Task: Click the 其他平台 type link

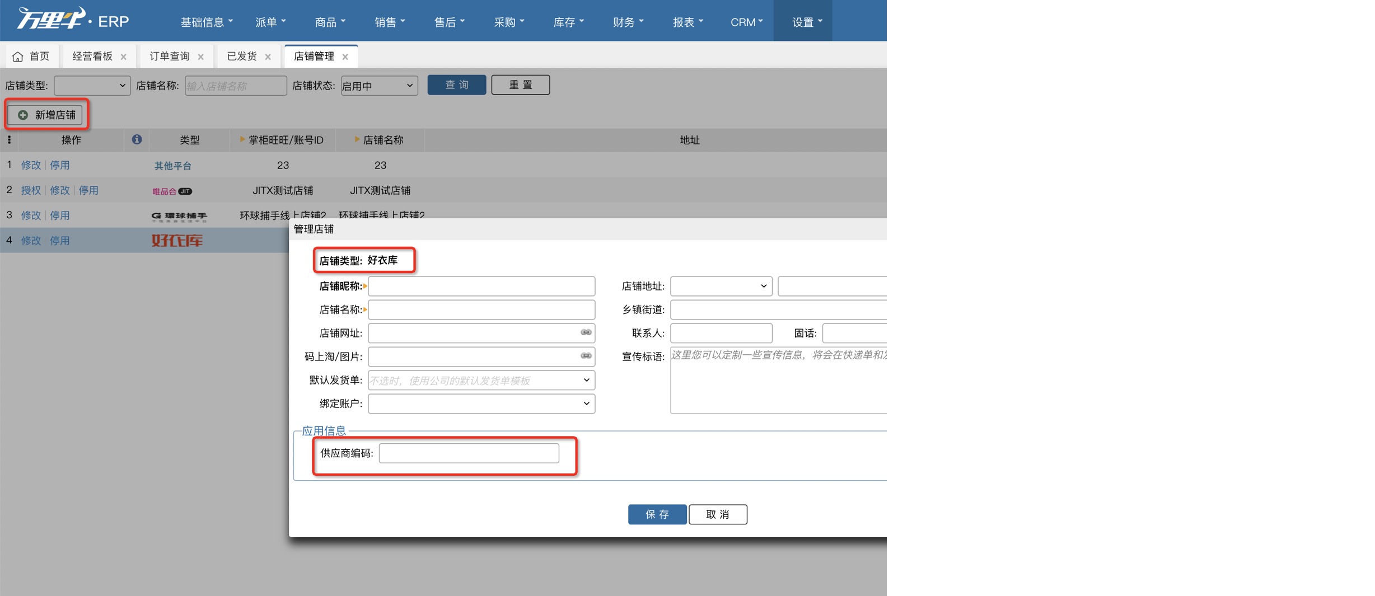Action: (173, 166)
